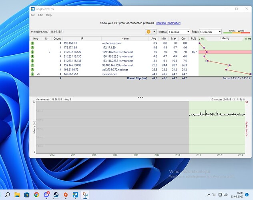253x200 pixels.
Task: Pause the trace with the orange button
Action: tap(149, 32)
